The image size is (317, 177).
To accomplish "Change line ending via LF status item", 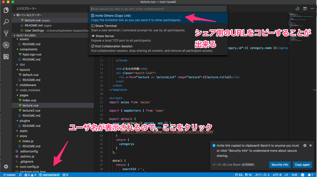I will pos(286,175).
